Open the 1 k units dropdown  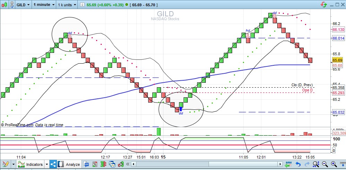[67, 5]
